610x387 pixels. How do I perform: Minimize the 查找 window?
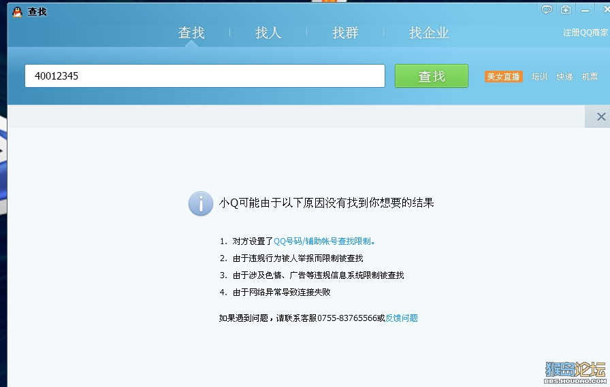point(585,10)
